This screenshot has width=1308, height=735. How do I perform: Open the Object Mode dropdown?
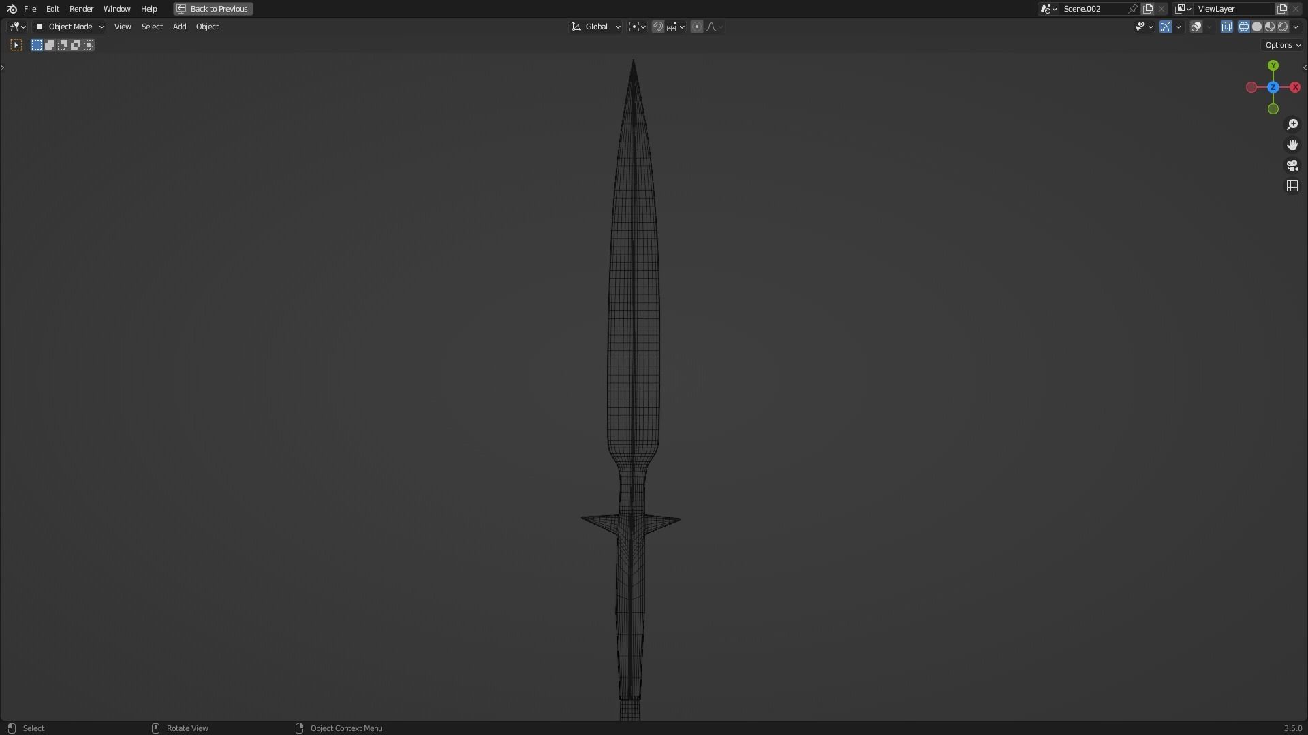click(69, 27)
